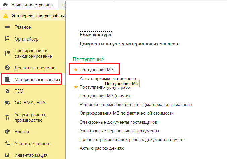Open the Номенклатура link
The height and width of the screenshot is (159, 227).
click(x=96, y=35)
